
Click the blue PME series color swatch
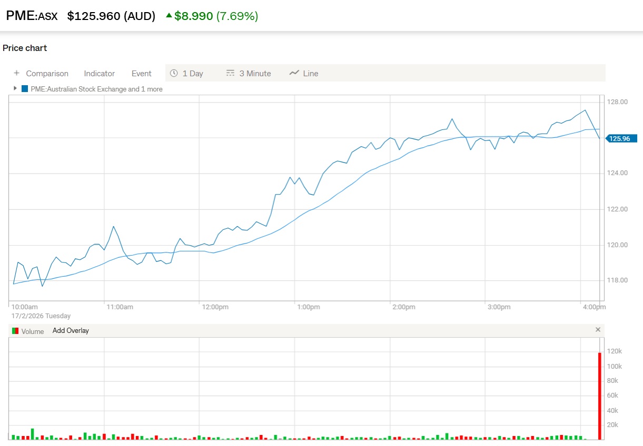tap(25, 89)
